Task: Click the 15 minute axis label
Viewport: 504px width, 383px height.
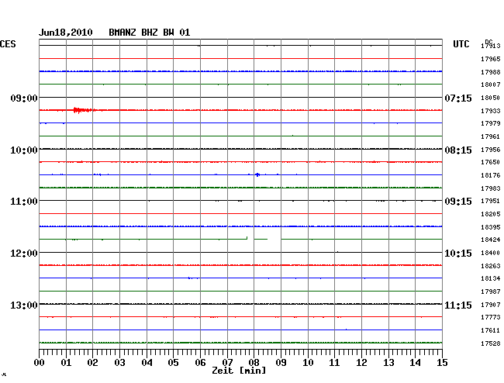Action: pos(442,363)
